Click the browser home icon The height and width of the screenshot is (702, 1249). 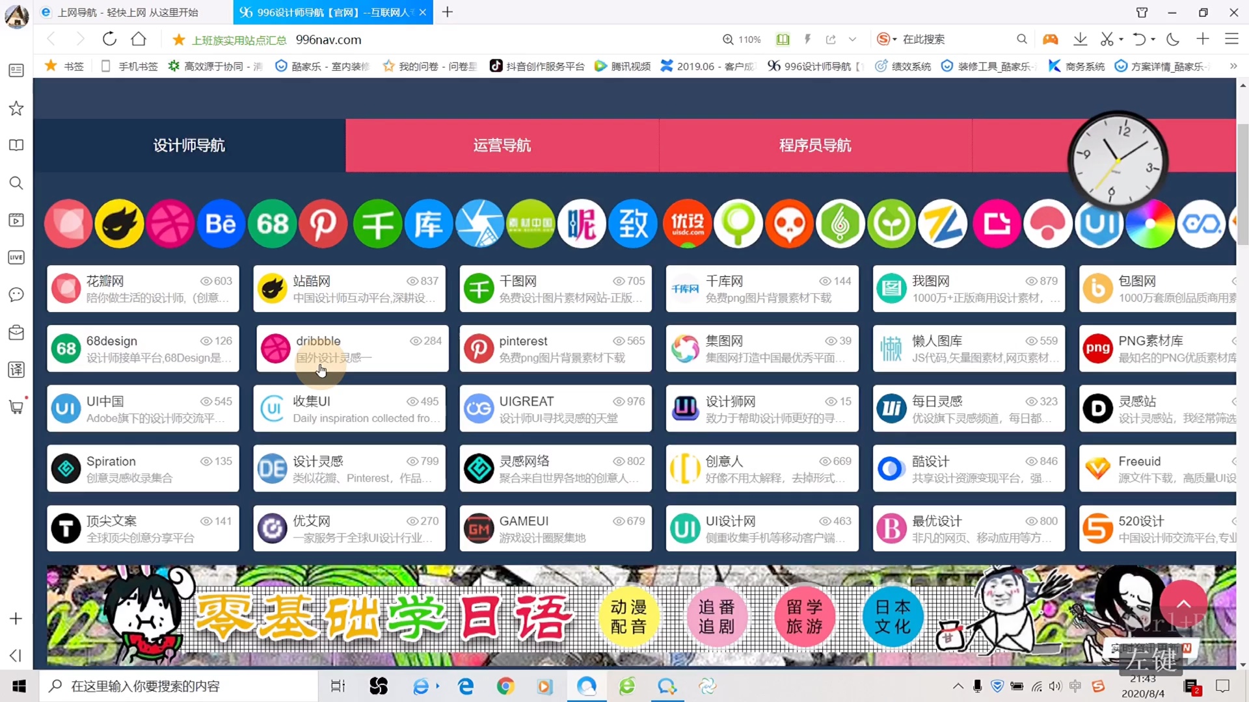point(139,39)
